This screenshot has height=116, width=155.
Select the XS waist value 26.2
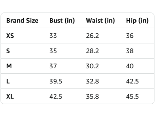click(x=93, y=36)
